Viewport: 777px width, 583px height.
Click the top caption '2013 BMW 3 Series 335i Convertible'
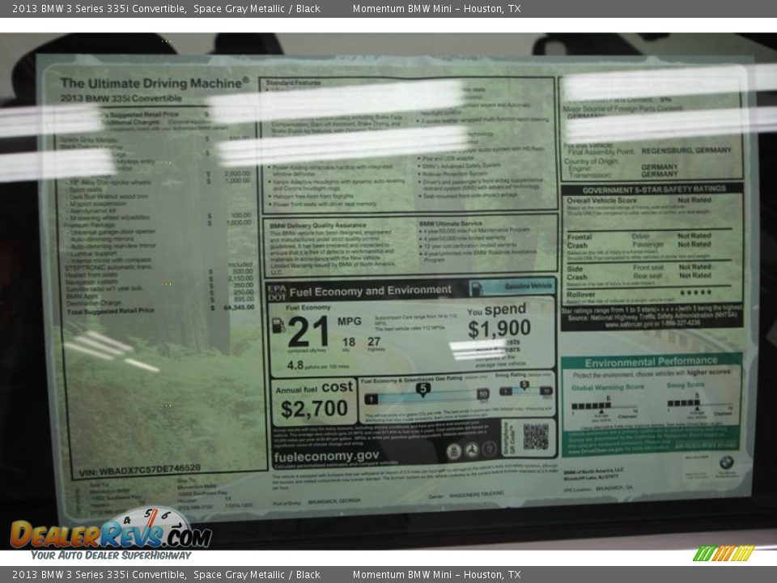[x=99, y=8]
